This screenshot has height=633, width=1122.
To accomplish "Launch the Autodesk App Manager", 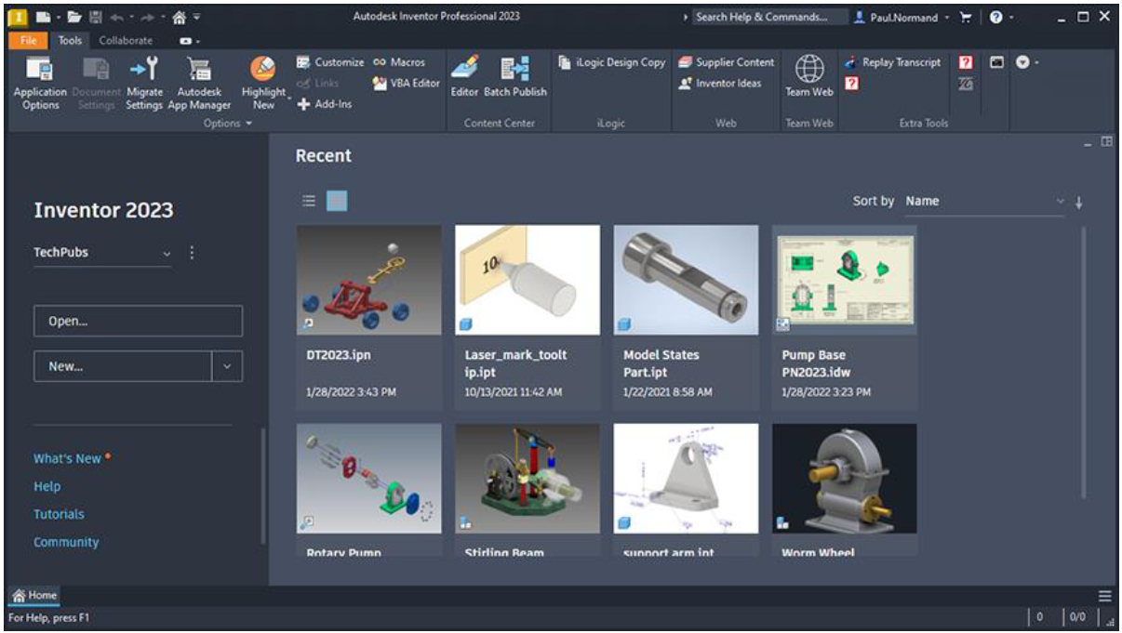I will tap(199, 84).
